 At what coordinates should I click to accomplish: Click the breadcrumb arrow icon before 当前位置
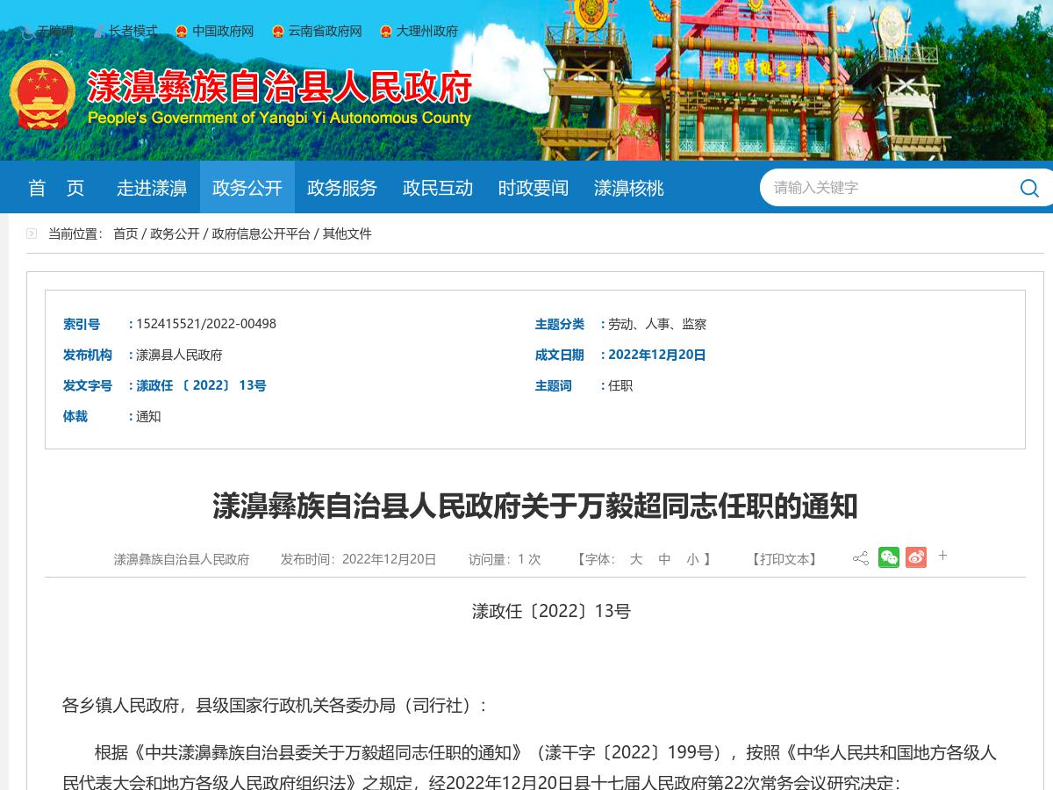tap(32, 233)
